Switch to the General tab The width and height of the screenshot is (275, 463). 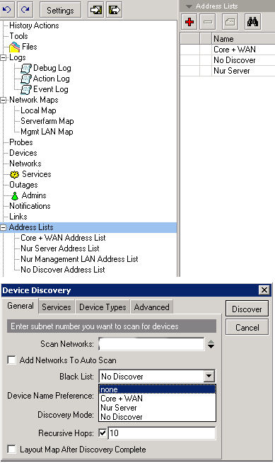tap(21, 306)
